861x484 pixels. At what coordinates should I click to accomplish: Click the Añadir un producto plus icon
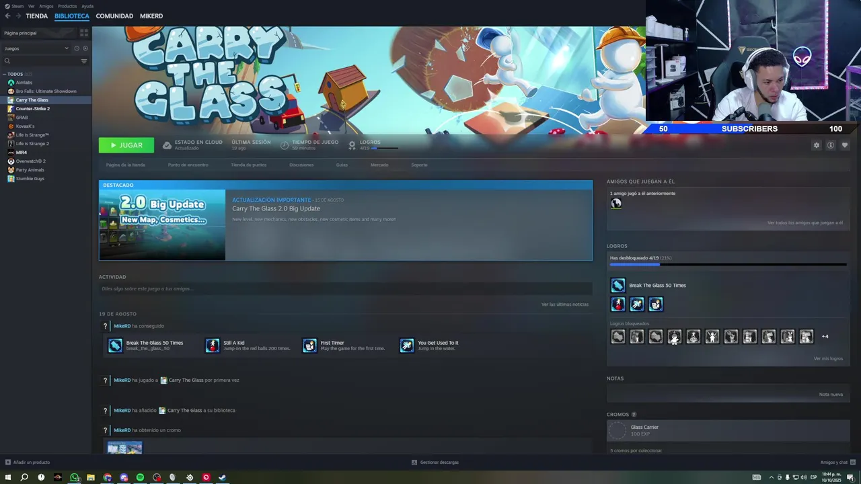pyautogui.click(x=8, y=462)
